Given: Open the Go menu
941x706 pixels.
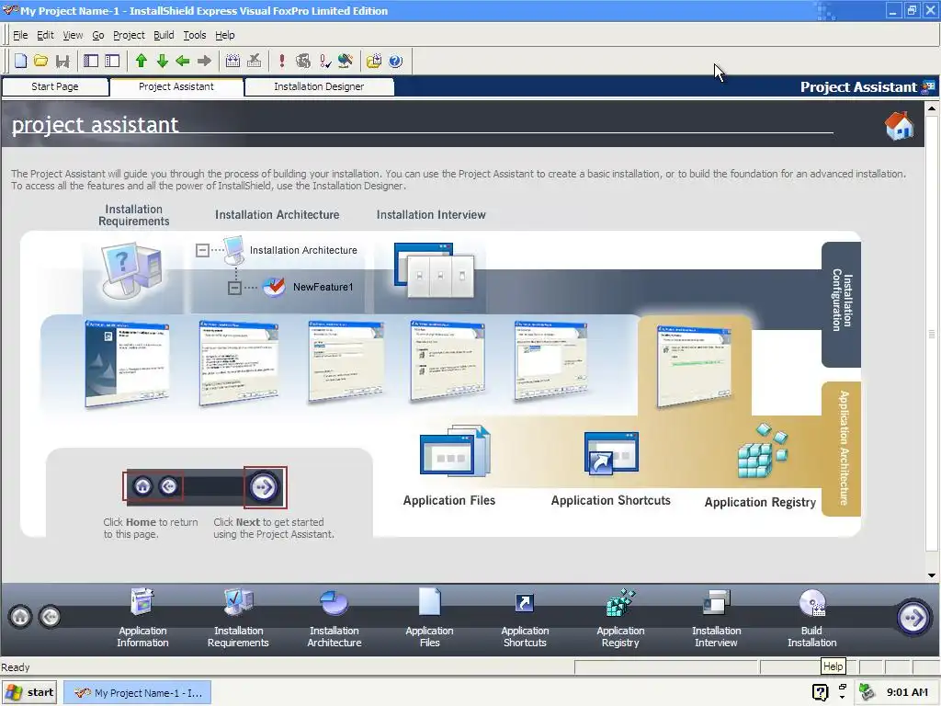Looking at the screenshot, I should point(97,35).
